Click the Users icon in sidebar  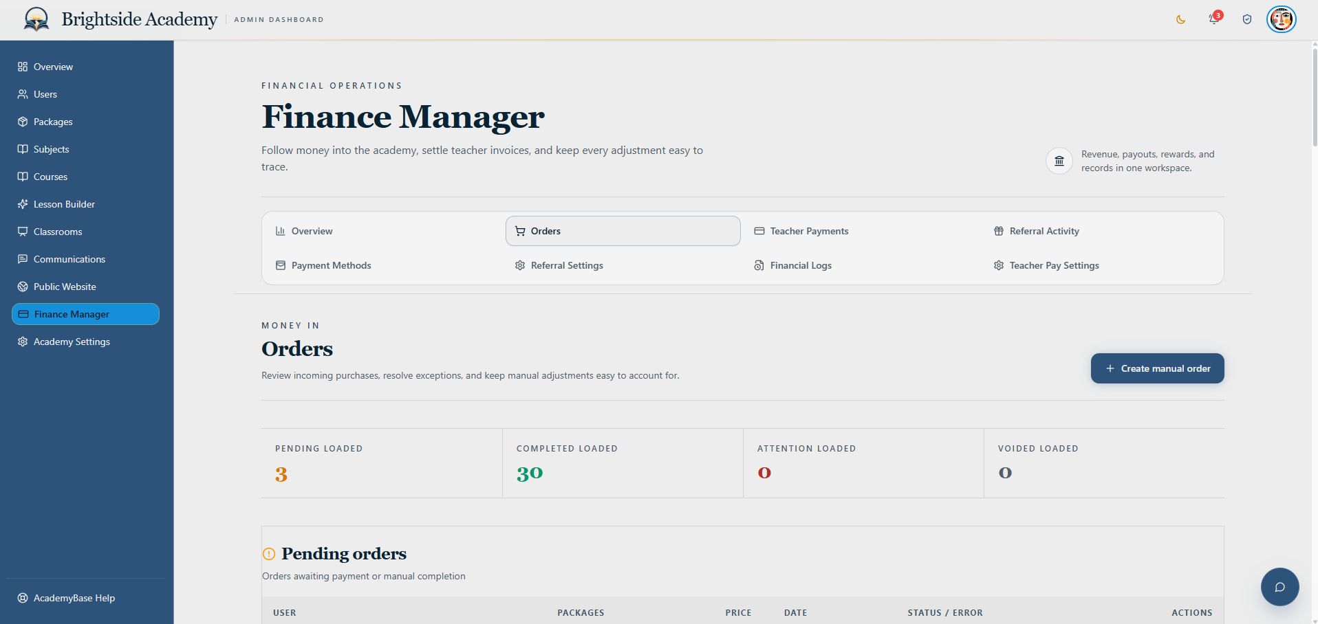click(23, 94)
